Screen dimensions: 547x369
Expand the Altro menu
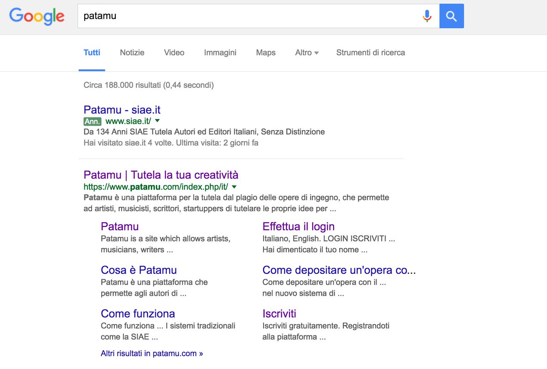(306, 53)
